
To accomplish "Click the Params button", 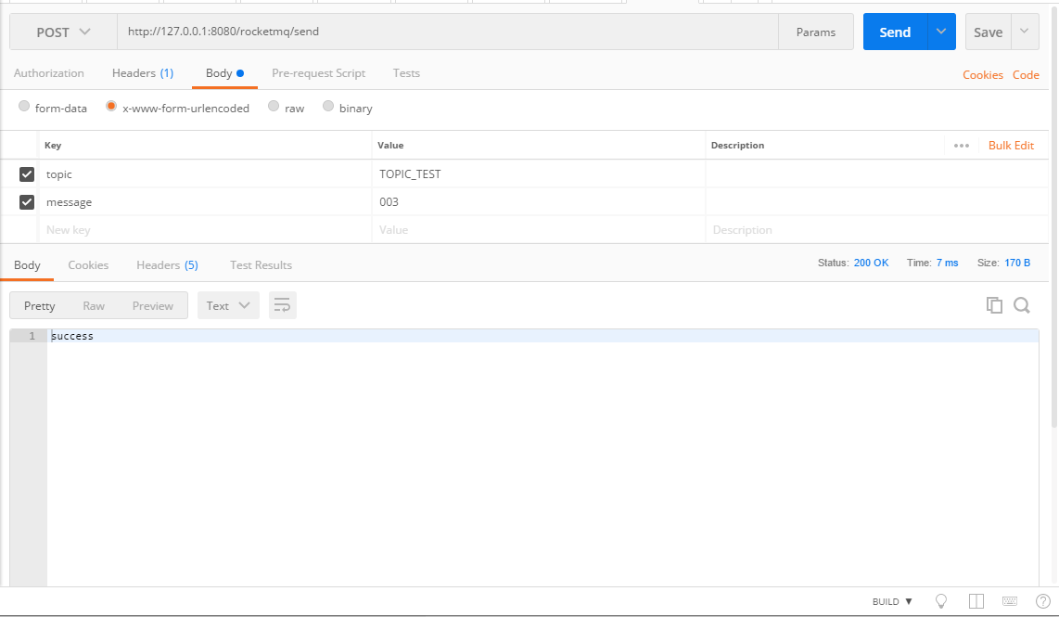I will click(816, 32).
